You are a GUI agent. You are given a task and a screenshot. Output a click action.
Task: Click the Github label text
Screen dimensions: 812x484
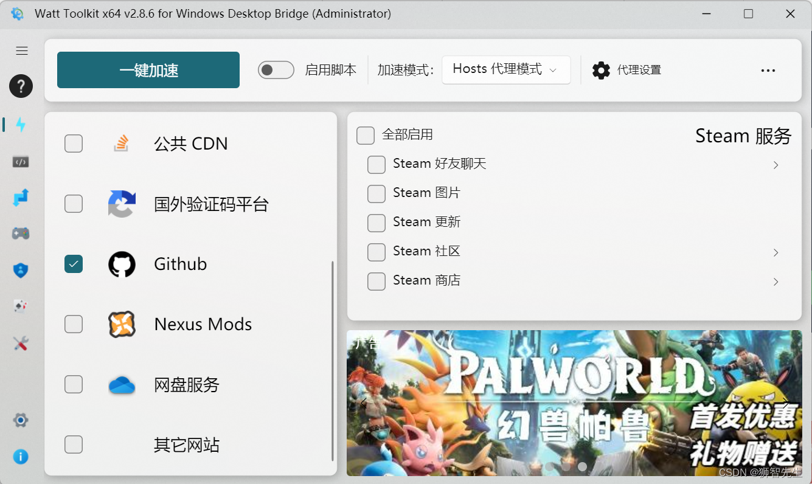[x=181, y=264]
